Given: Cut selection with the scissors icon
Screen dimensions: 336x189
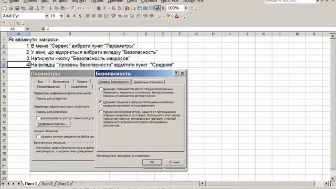Looking at the screenshot, I should [x=50, y=8].
